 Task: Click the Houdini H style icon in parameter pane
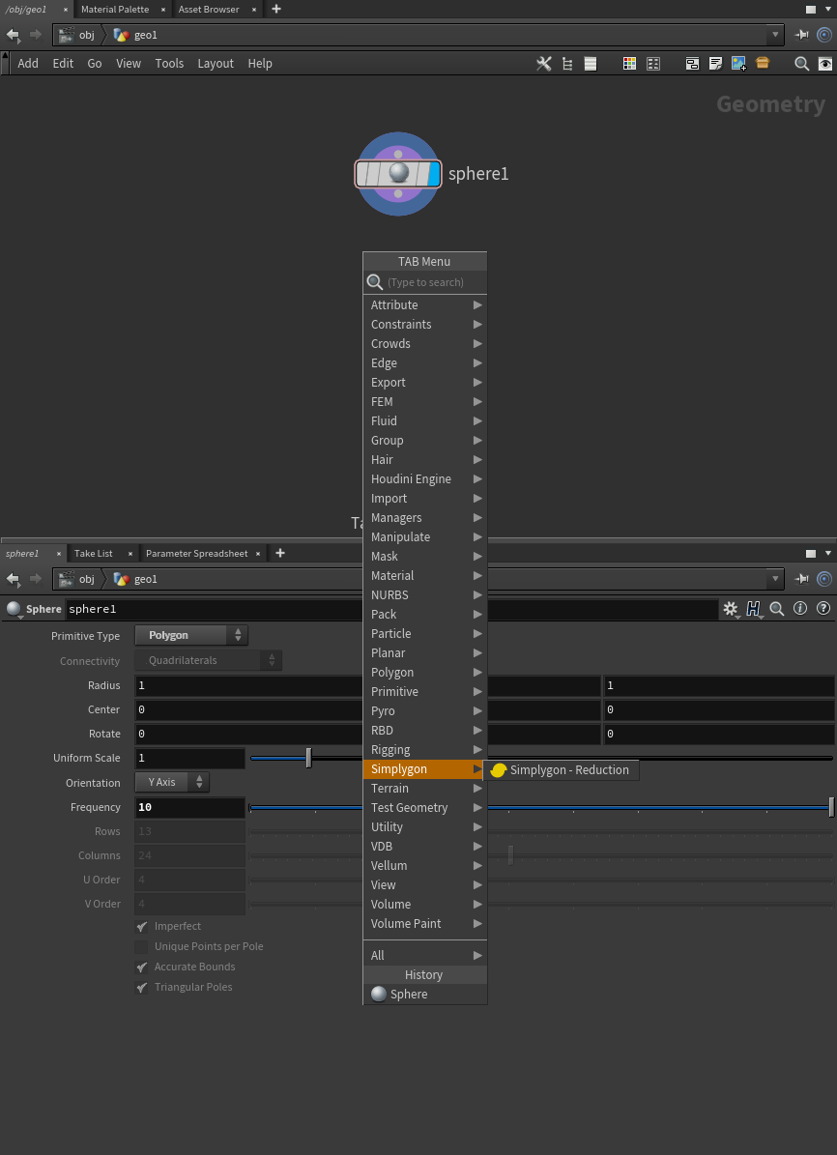pyautogui.click(x=753, y=609)
